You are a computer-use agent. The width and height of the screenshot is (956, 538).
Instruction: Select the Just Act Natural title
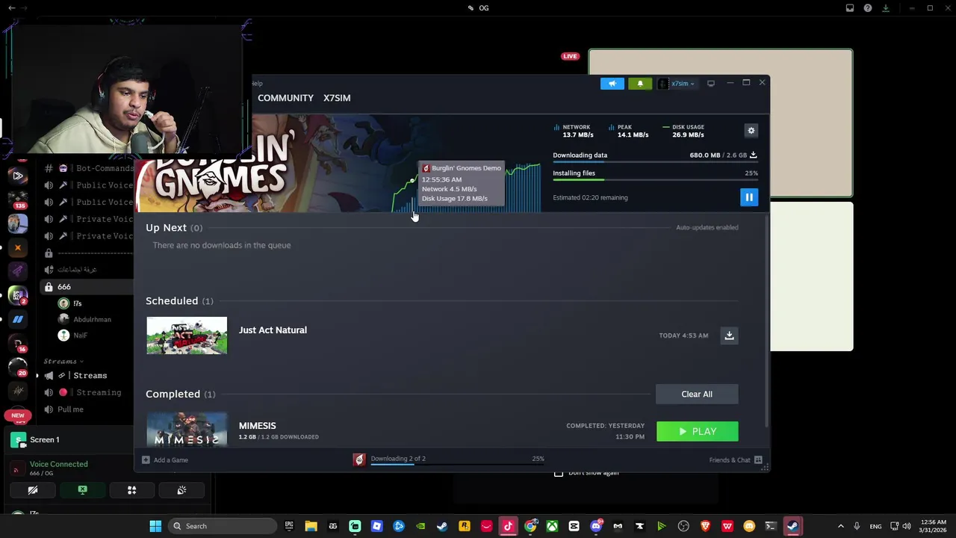coord(273,330)
